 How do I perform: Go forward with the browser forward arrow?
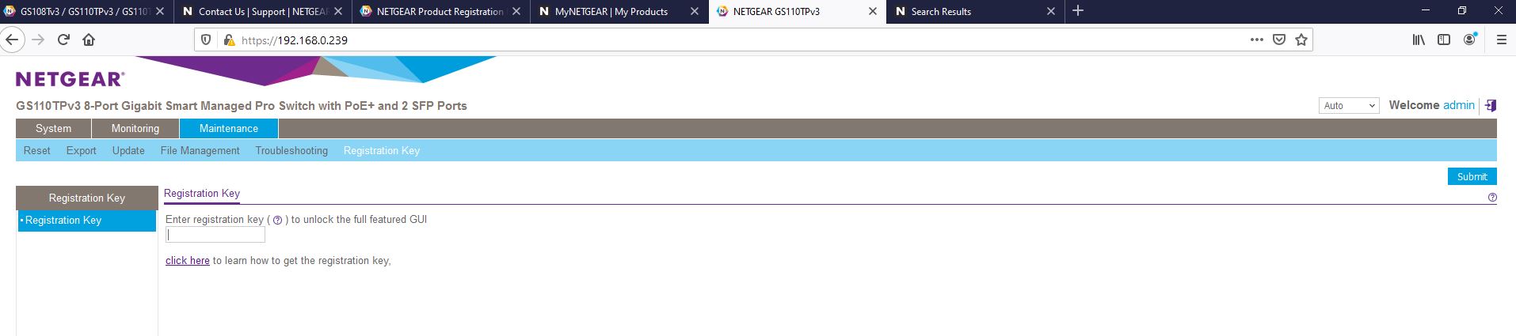click(x=38, y=40)
